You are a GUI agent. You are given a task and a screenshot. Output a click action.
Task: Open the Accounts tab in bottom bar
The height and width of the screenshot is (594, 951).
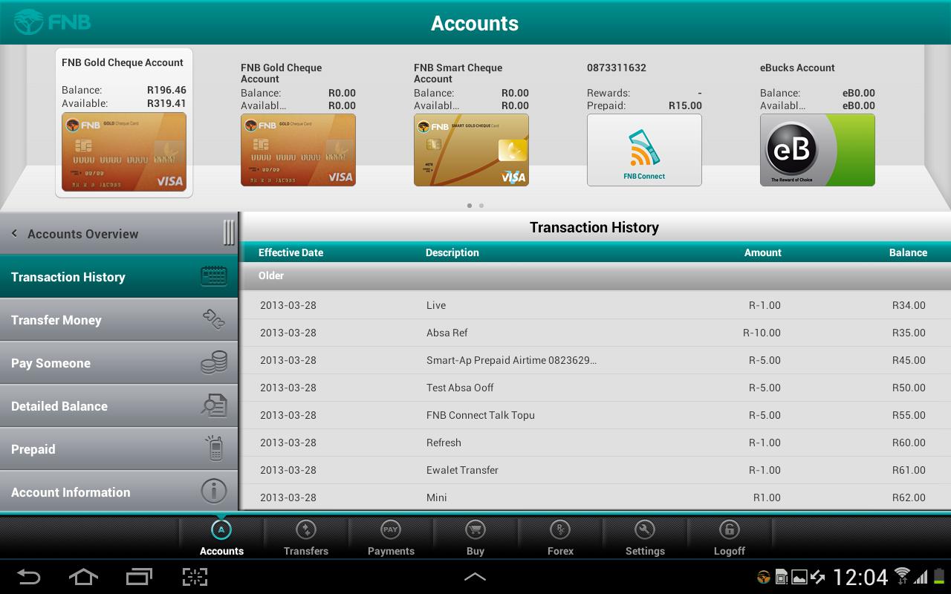(x=221, y=538)
